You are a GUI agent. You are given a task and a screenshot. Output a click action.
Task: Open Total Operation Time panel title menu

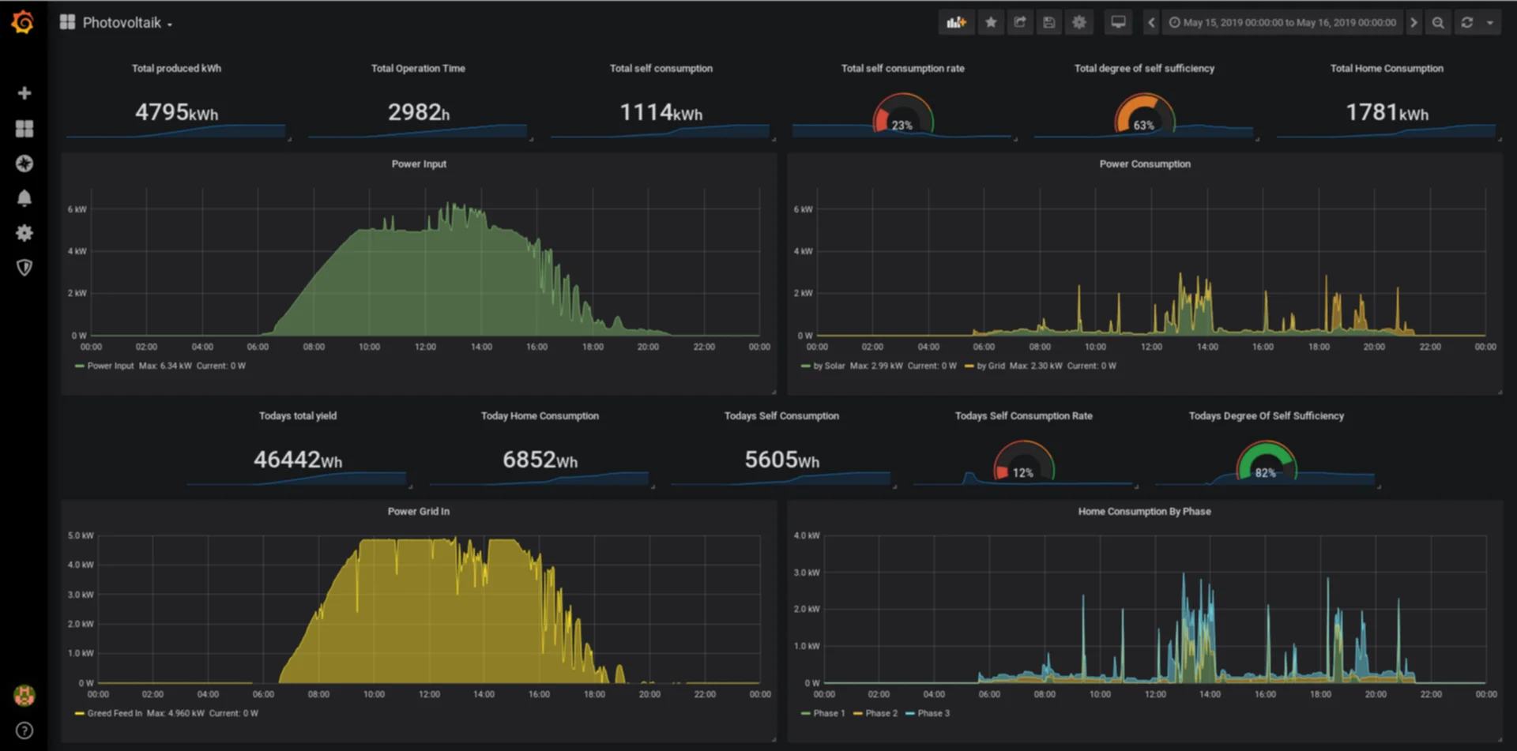[418, 69]
